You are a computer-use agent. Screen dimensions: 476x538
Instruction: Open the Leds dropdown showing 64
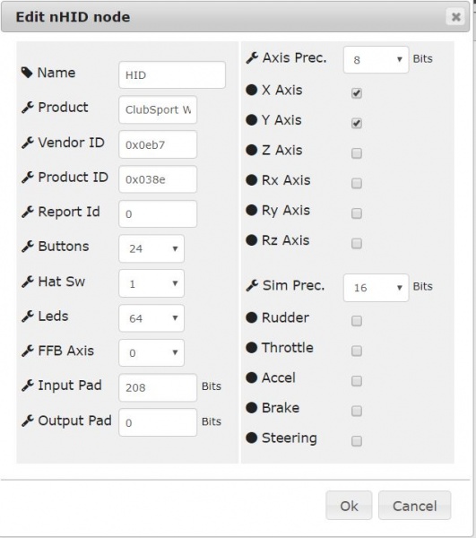point(151,318)
